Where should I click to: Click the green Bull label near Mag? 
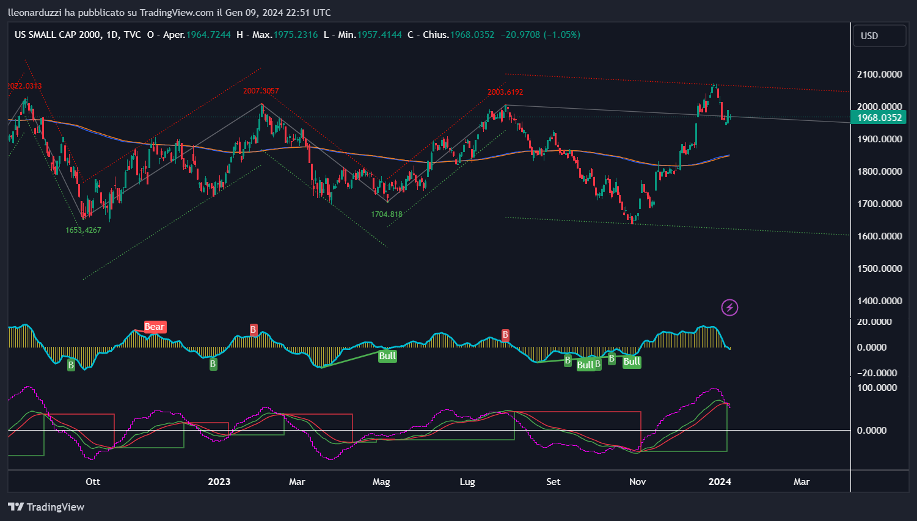click(x=387, y=356)
